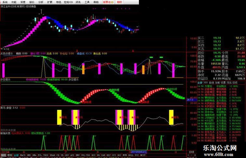Switch indicator to BRAR

coord(52,155)
